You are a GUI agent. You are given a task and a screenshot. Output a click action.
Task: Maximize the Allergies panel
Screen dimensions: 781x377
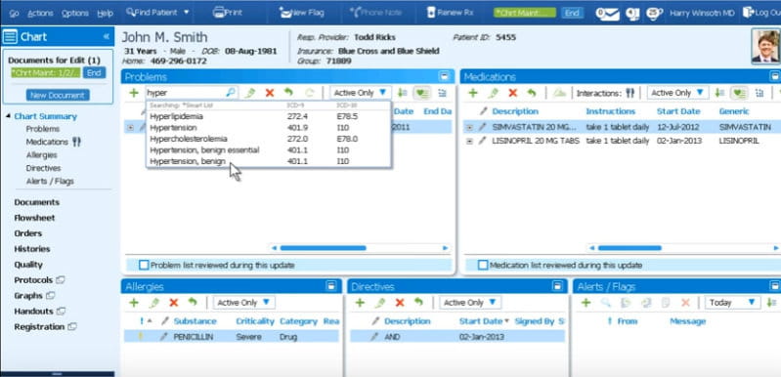tap(331, 286)
